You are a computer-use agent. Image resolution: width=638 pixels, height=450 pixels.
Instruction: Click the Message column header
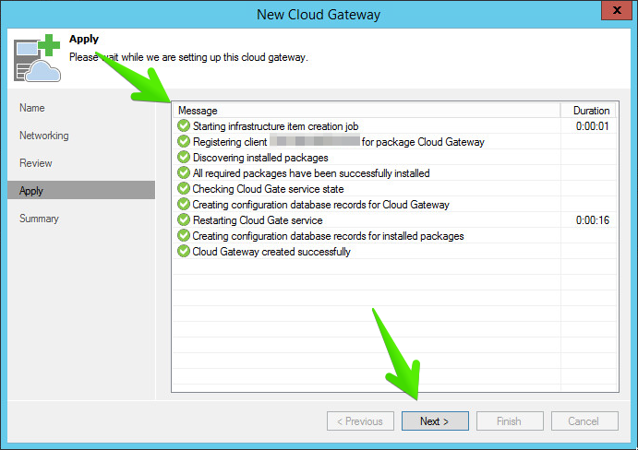click(x=367, y=111)
